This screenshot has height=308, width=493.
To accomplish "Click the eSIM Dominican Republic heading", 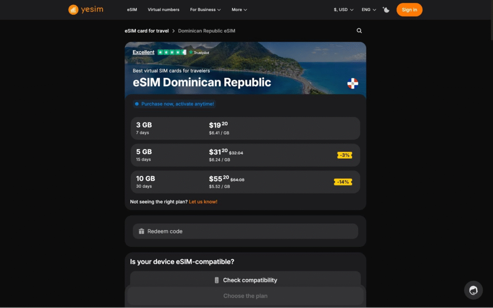I will click(202, 83).
